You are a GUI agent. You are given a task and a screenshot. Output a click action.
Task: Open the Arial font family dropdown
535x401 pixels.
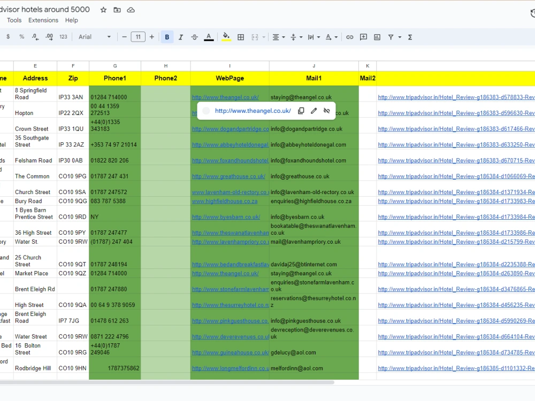(x=95, y=36)
